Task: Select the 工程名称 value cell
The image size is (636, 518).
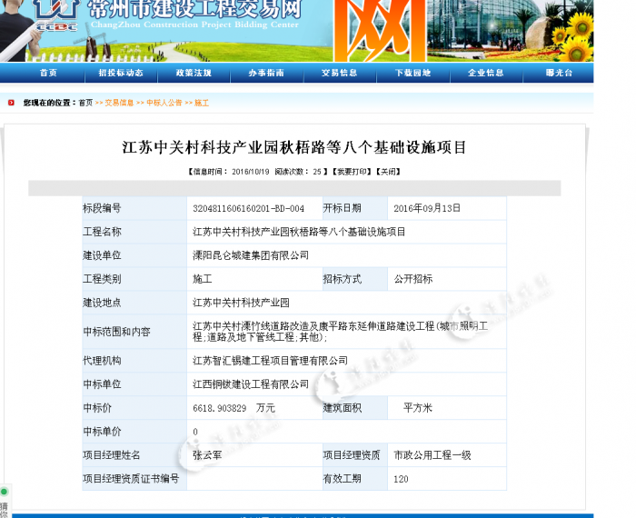Action: (x=346, y=232)
